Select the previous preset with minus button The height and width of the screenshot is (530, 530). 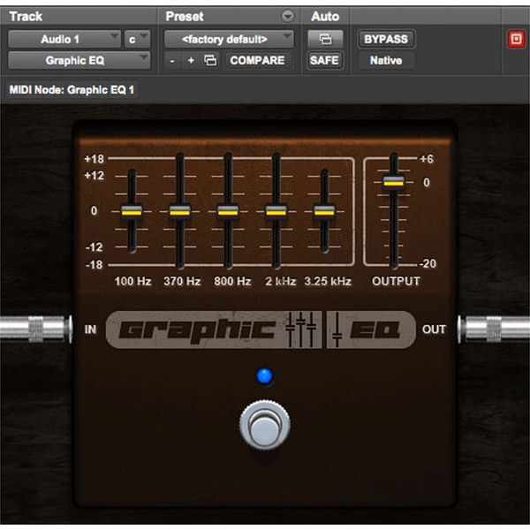(172, 61)
